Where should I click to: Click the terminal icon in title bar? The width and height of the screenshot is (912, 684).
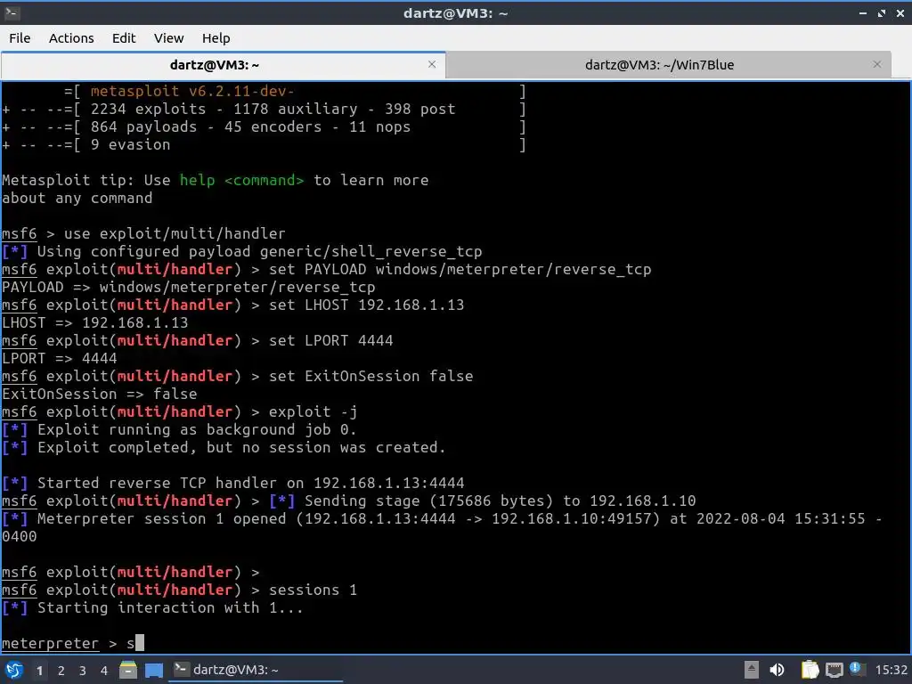(x=12, y=12)
